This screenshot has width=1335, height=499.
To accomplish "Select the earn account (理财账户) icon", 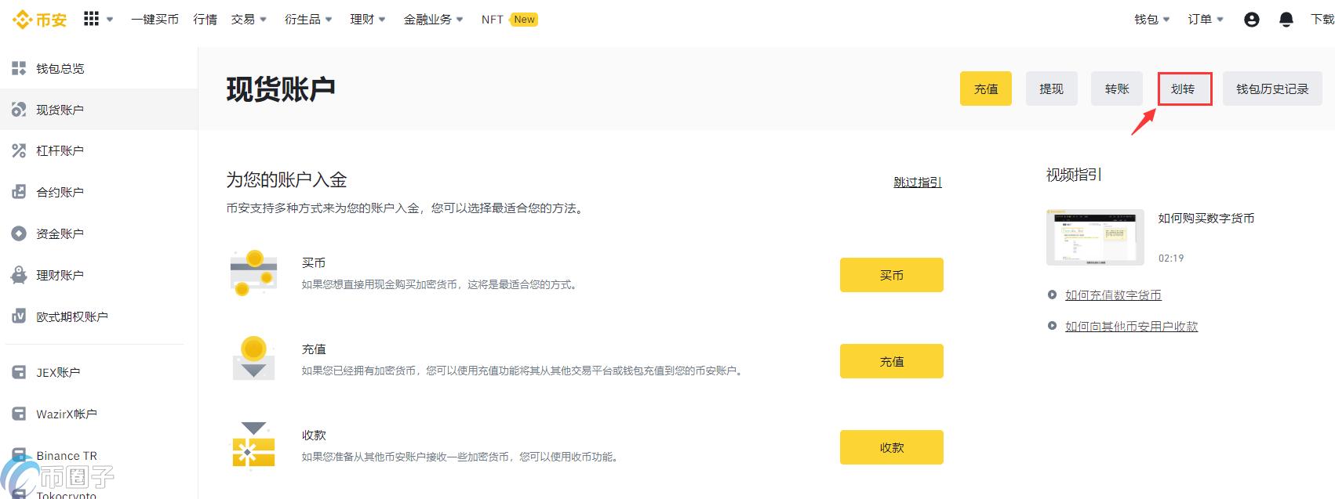I will point(19,275).
